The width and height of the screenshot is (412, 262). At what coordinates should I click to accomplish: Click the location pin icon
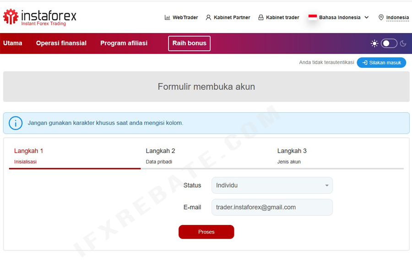click(381, 17)
